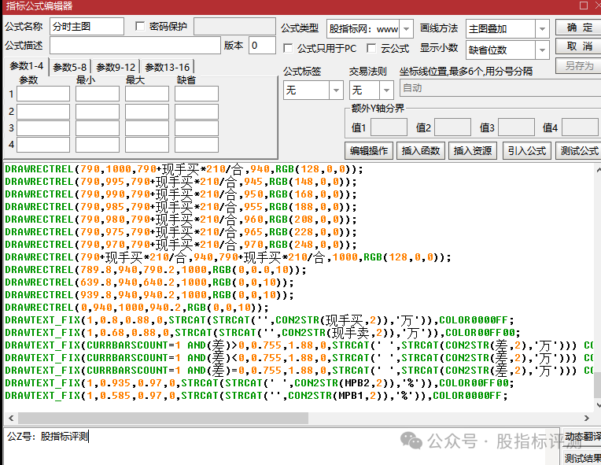Click the 确定 button
601x465 pixels.
[x=580, y=28]
